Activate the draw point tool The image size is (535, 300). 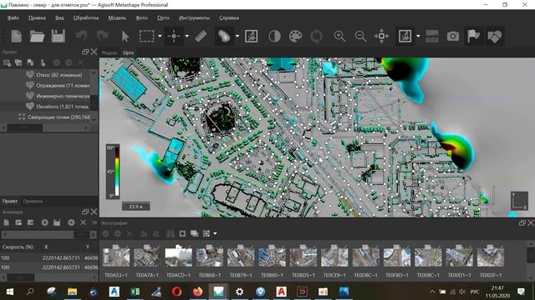[174, 36]
